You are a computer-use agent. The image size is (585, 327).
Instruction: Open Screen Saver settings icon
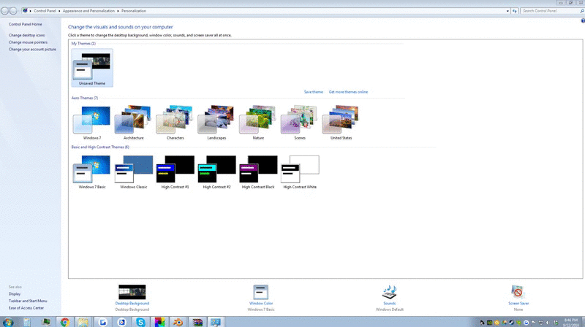pos(518,292)
